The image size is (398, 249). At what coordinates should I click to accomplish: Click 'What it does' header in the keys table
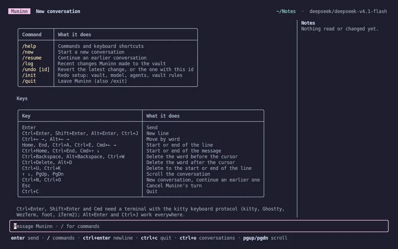coord(163,116)
